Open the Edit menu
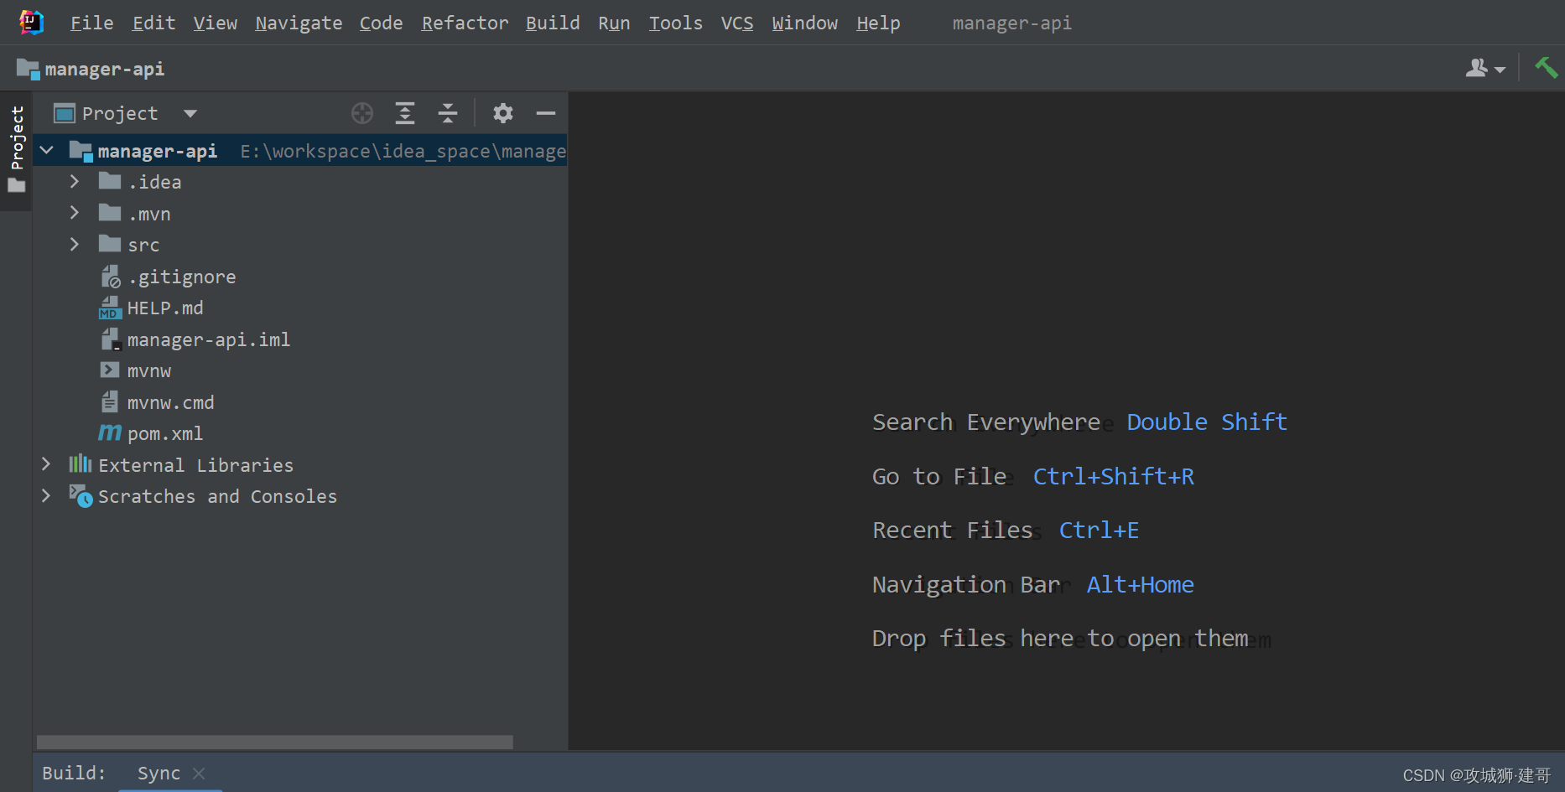1565x792 pixels. [154, 23]
